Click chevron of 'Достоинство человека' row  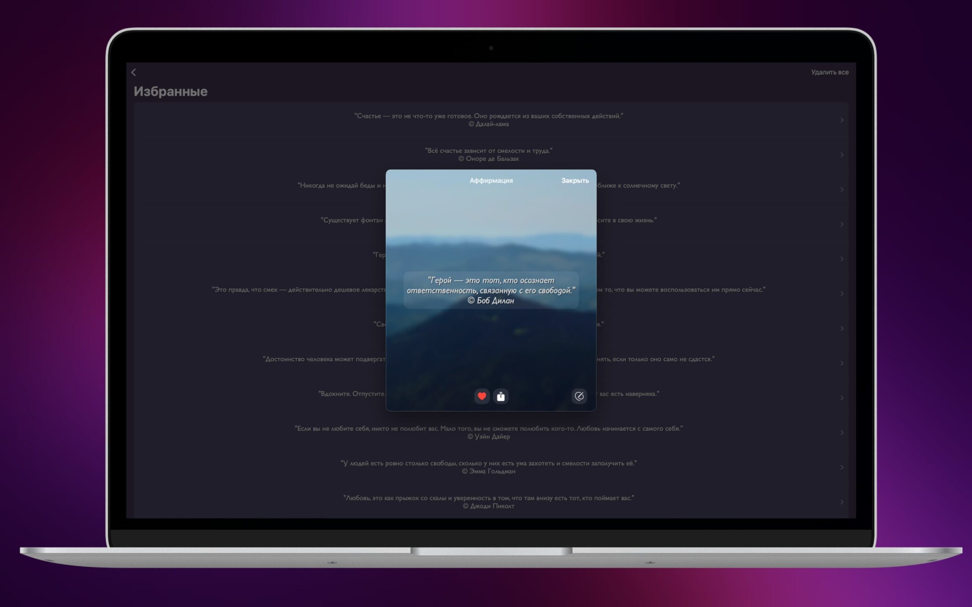[x=841, y=363]
